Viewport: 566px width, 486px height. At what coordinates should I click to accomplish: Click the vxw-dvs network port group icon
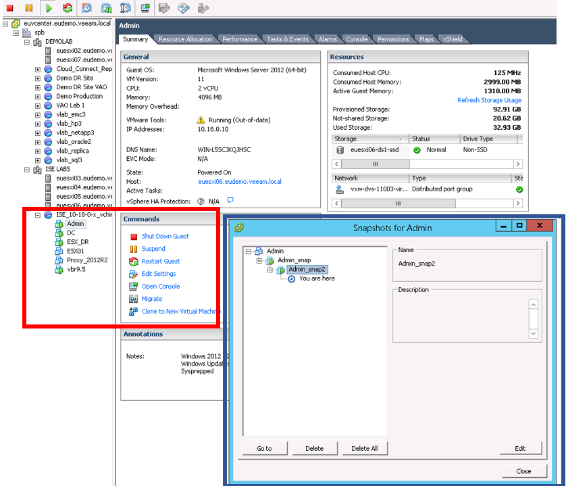click(x=340, y=189)
